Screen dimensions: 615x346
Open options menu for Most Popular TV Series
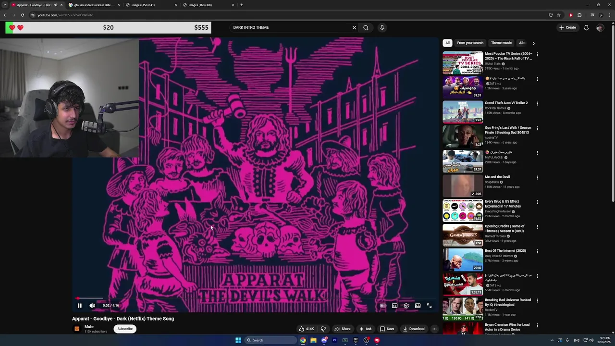click(x=537, y=54)
